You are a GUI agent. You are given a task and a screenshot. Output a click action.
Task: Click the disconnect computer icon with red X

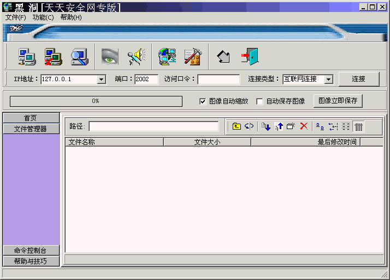coord(54,56)
